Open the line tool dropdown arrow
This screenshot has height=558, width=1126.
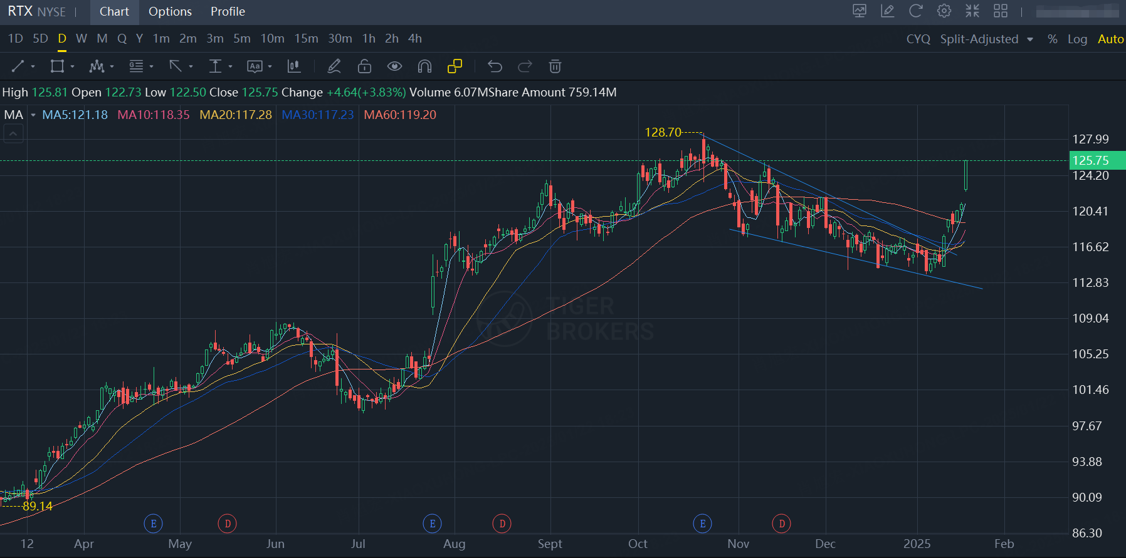point(33,66)
